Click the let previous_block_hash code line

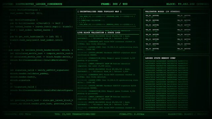(x=42, y=100)
